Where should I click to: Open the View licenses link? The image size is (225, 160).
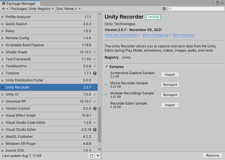click(183, 35)
